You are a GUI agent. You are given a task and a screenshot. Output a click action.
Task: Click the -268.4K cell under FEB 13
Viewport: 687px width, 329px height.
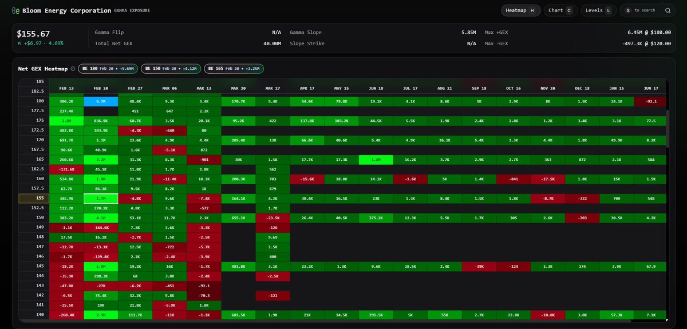[x=66, y=315]
